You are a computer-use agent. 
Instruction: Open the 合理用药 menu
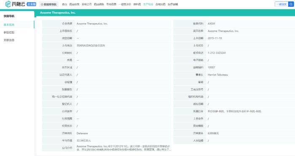[161, 4]
